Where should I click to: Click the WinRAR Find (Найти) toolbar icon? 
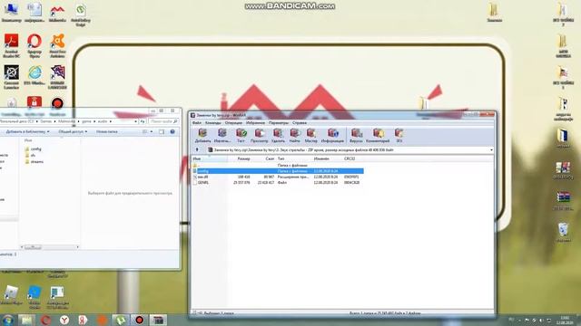[x=294, y=135]
